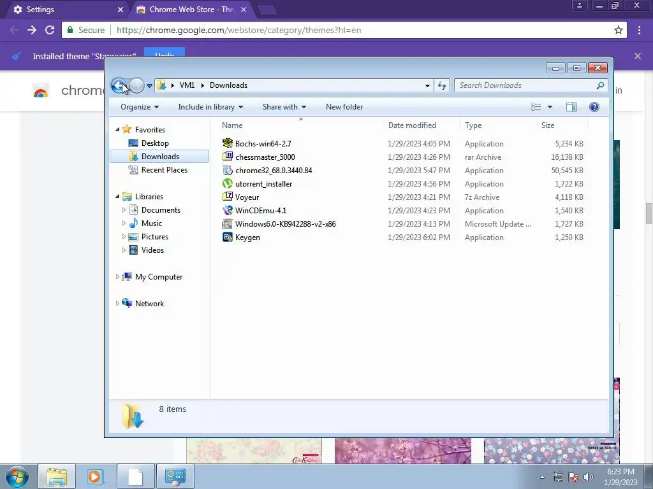Select the WinCDEmu-4.1 file icon

coord(228,210)
